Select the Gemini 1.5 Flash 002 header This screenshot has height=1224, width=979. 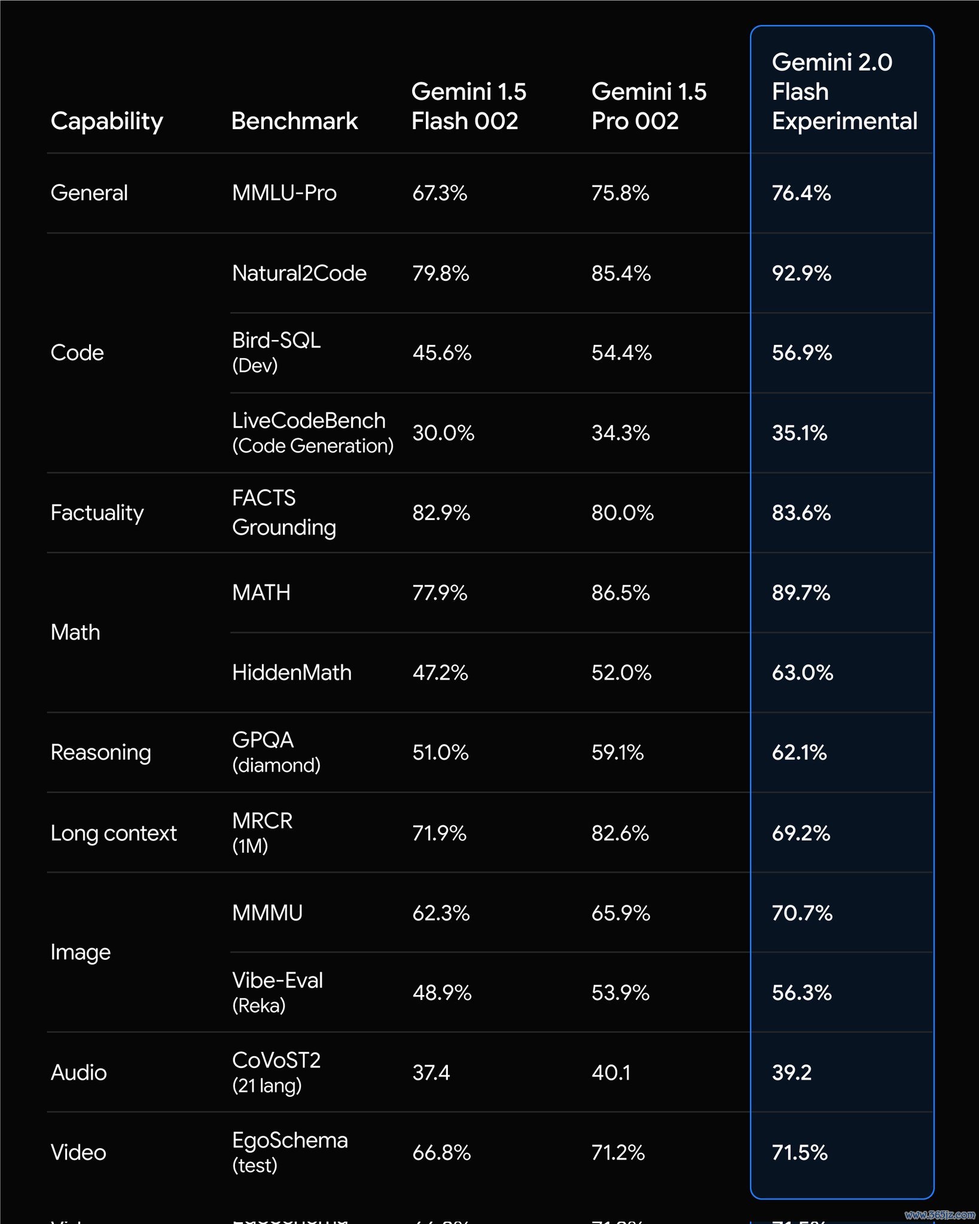(469, 106)
